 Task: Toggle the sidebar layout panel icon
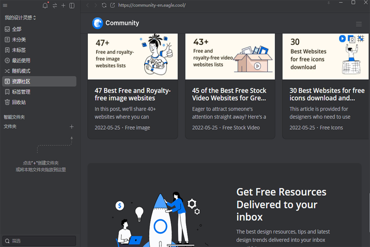pyautogui.click(x=72, y=6)
